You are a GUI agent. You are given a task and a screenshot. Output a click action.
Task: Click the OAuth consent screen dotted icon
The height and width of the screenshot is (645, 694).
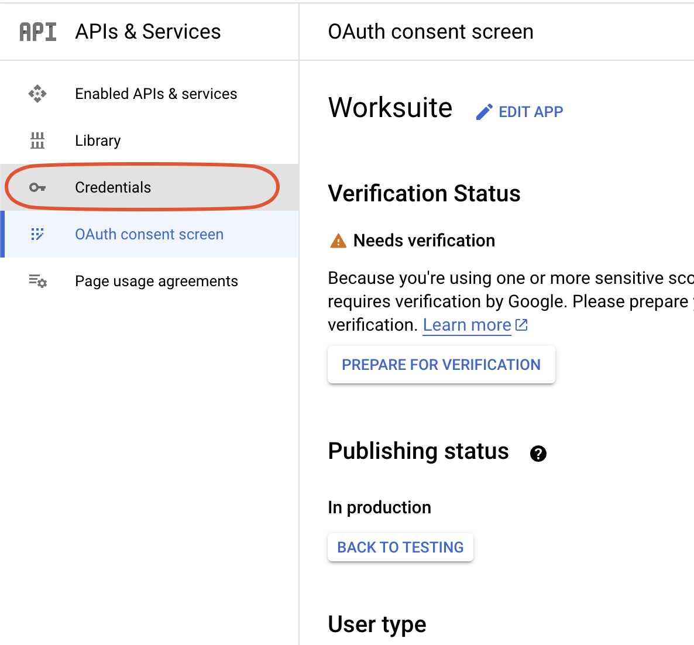click(37, 234)
